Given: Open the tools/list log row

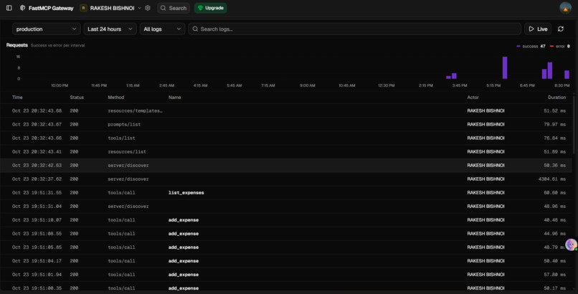Looking at the screenshot, I should 286,138.
